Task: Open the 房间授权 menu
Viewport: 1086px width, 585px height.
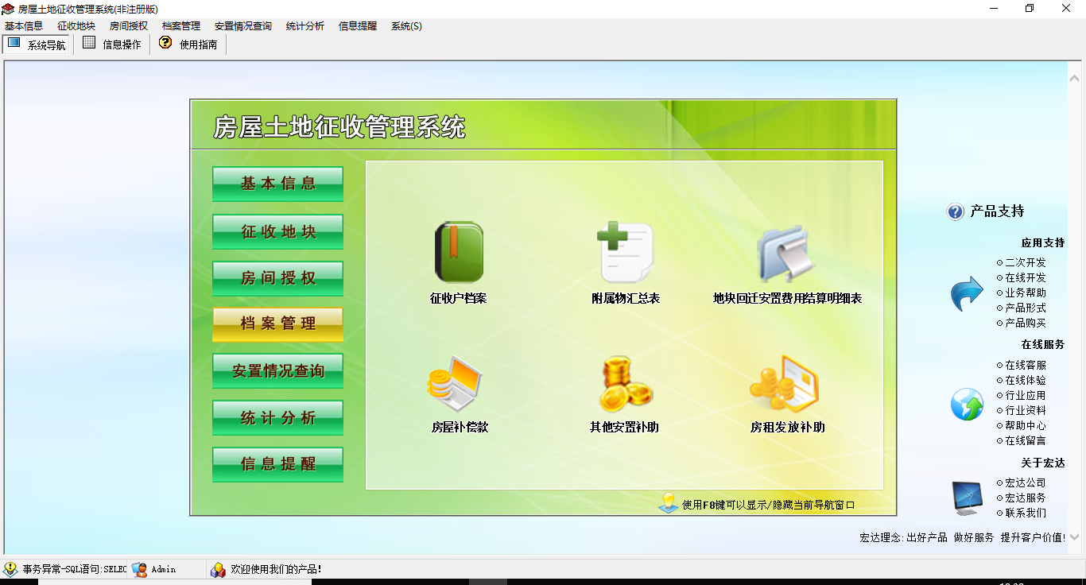Action: click(x=129, y=26)
